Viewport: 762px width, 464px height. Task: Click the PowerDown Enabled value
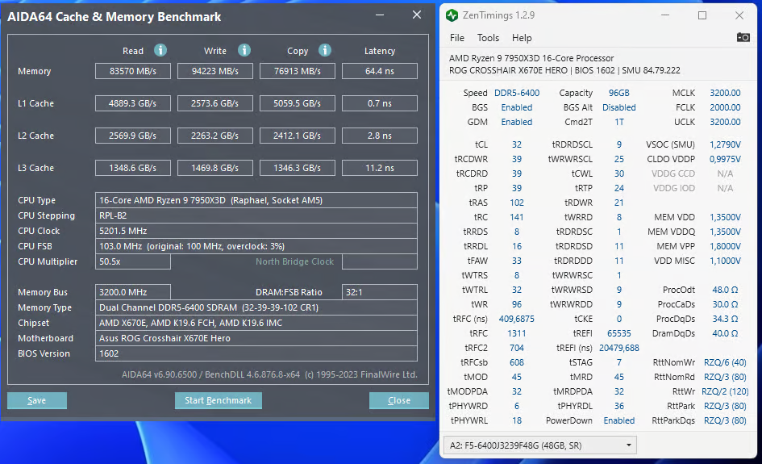pyautogui.click(x=618, y=420)
